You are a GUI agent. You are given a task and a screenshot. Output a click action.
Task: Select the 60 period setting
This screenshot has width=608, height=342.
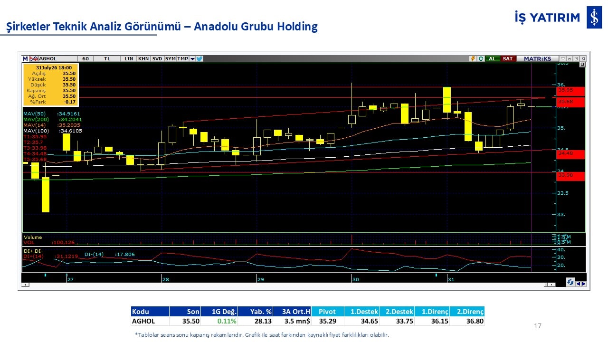85,59
